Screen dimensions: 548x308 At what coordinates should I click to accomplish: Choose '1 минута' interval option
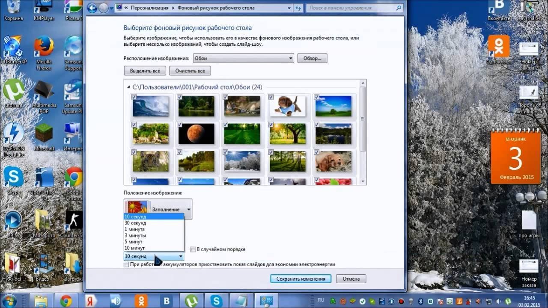[154, 229]
